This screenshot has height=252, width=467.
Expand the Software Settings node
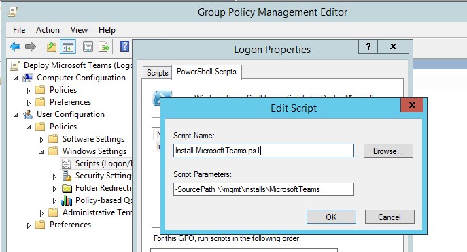pyautogui.click(x=41, y=140)
